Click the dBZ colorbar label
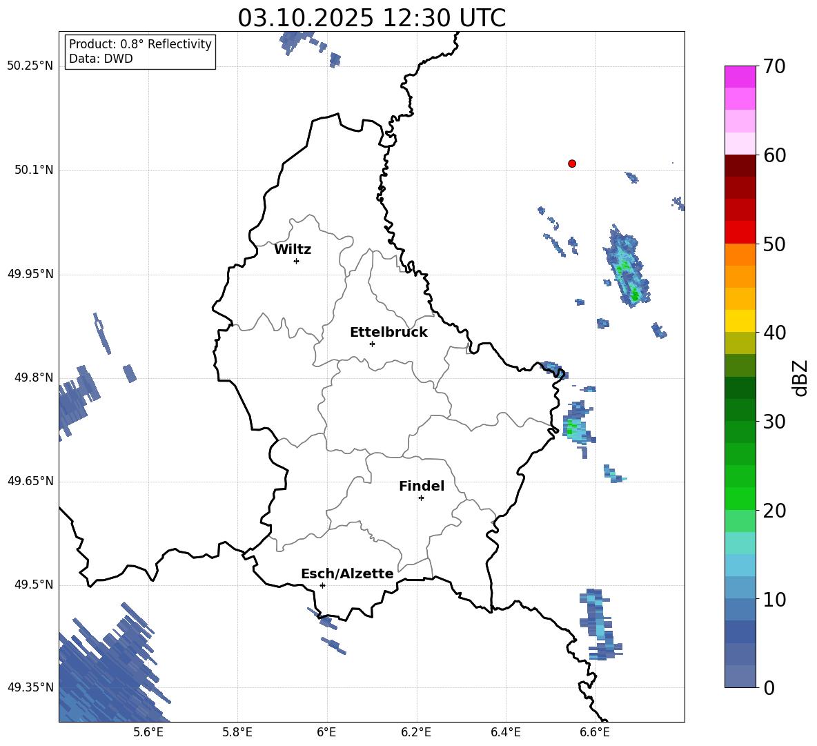The image size is (817, 746). click(x=801, y=377)
